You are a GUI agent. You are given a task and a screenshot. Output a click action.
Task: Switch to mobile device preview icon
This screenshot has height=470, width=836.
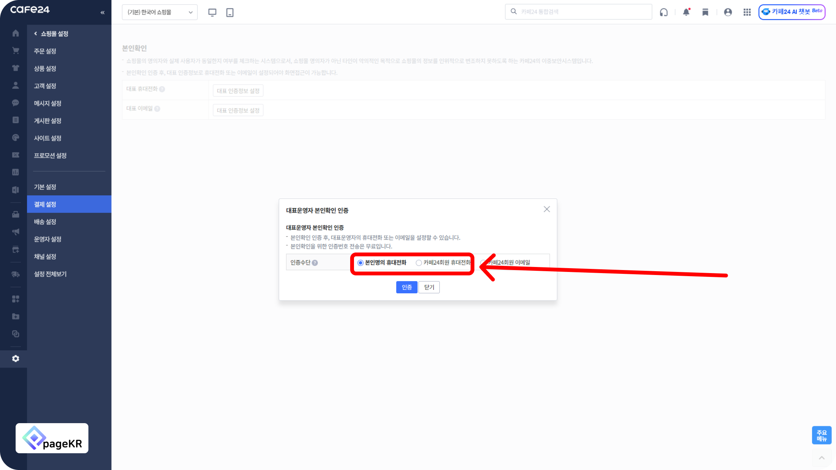[x=230, y=12]
